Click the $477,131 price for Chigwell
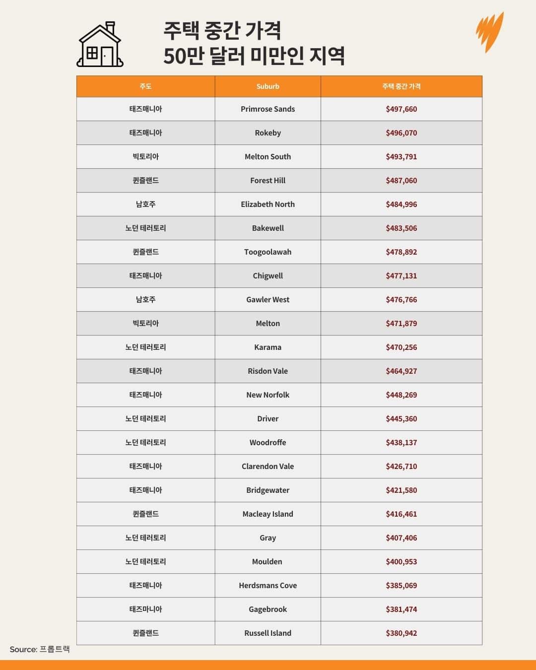The height and width of the screenshot is (670, 536). point(401,276)
